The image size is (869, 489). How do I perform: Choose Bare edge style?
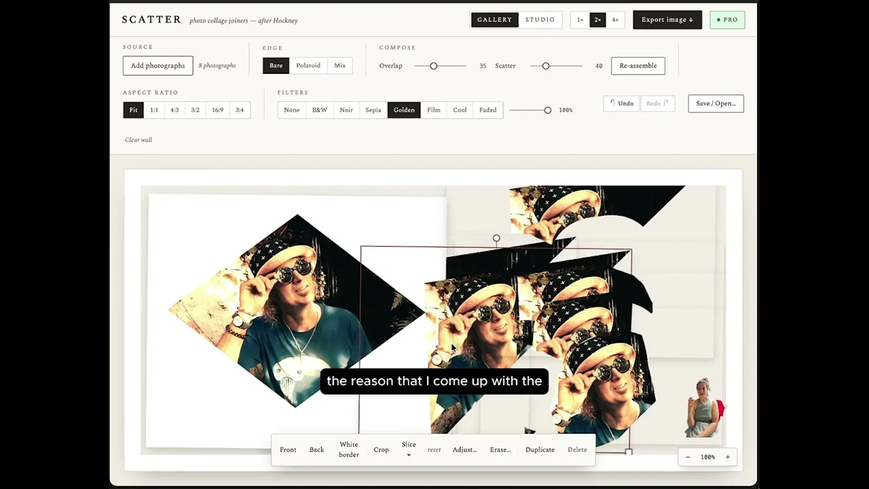pos(276,65)
